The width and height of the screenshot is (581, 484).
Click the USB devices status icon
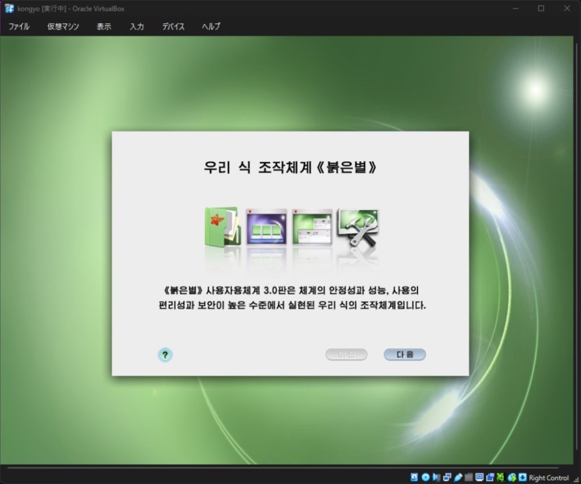458,478
